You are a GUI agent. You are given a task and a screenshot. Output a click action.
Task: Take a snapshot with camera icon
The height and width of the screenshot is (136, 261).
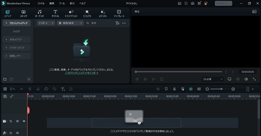[x=238, y=79]
